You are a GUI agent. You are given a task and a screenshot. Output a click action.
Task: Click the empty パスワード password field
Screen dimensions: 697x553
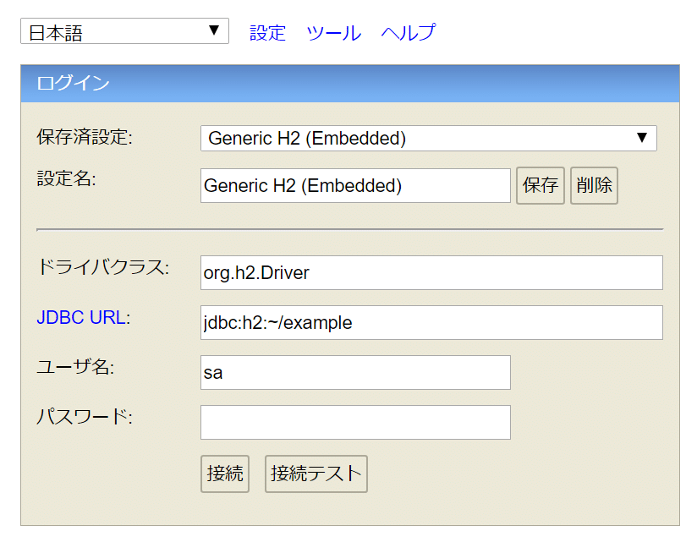pos(355,423)
